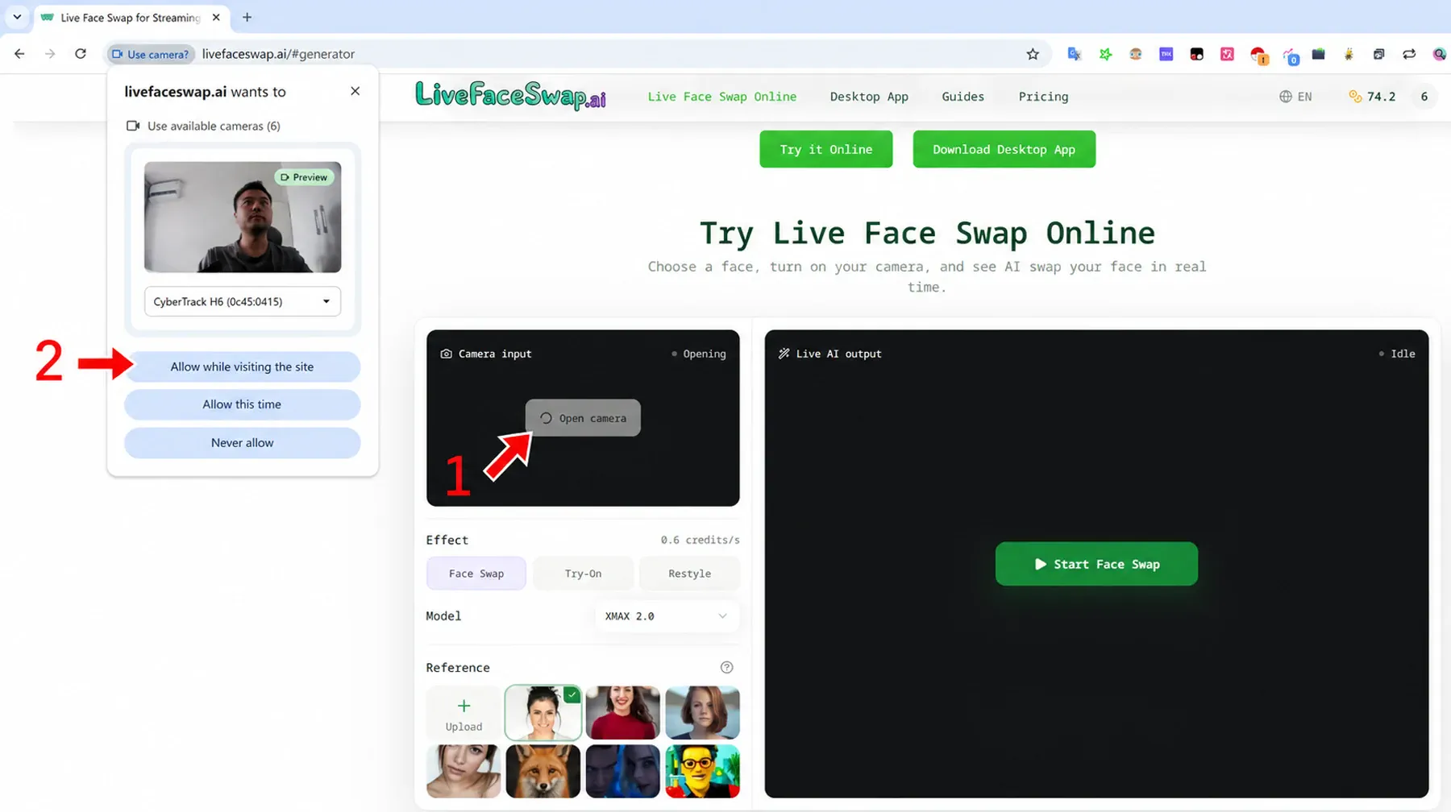
Task: Reload the page with the refresh icon
Action: 81,54
